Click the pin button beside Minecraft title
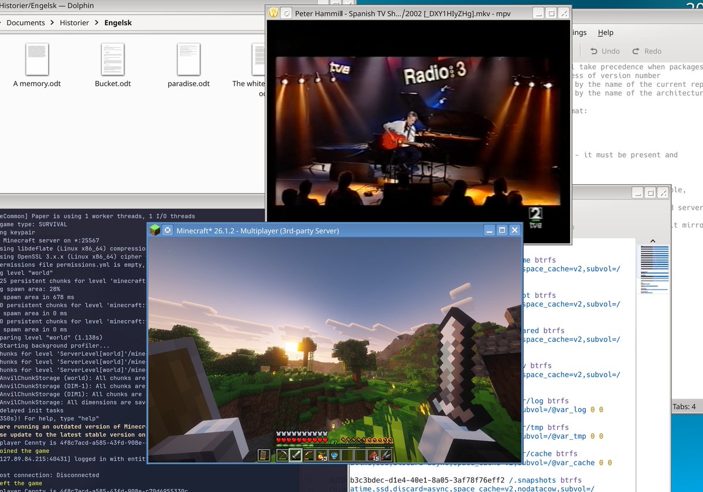Viewport: 703px width, 492px height. (168, 230)
